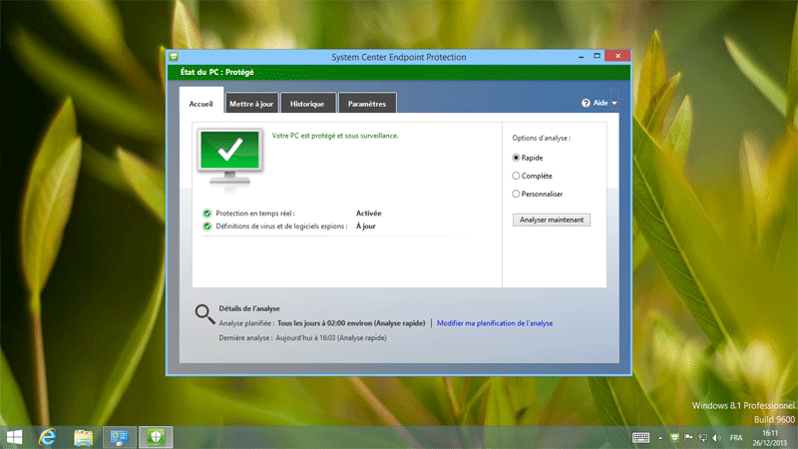Open the Aide dropdown arrow
Image resolution: width=798 pixels, height=449 pixels.
point(614,104)
